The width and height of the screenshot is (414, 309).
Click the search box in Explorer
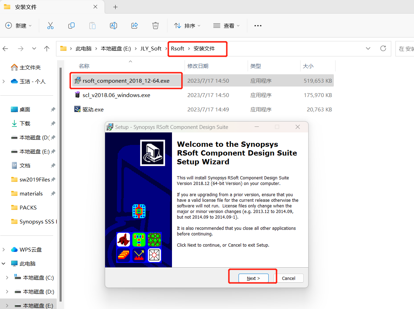405,49
